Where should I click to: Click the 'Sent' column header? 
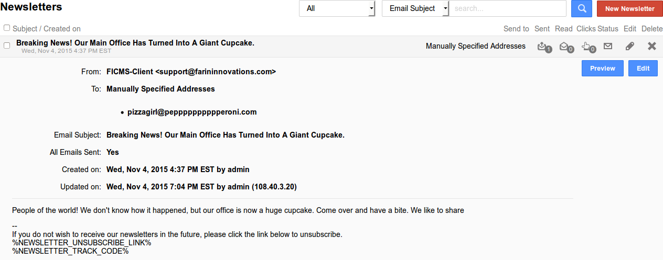click(542, 29)
